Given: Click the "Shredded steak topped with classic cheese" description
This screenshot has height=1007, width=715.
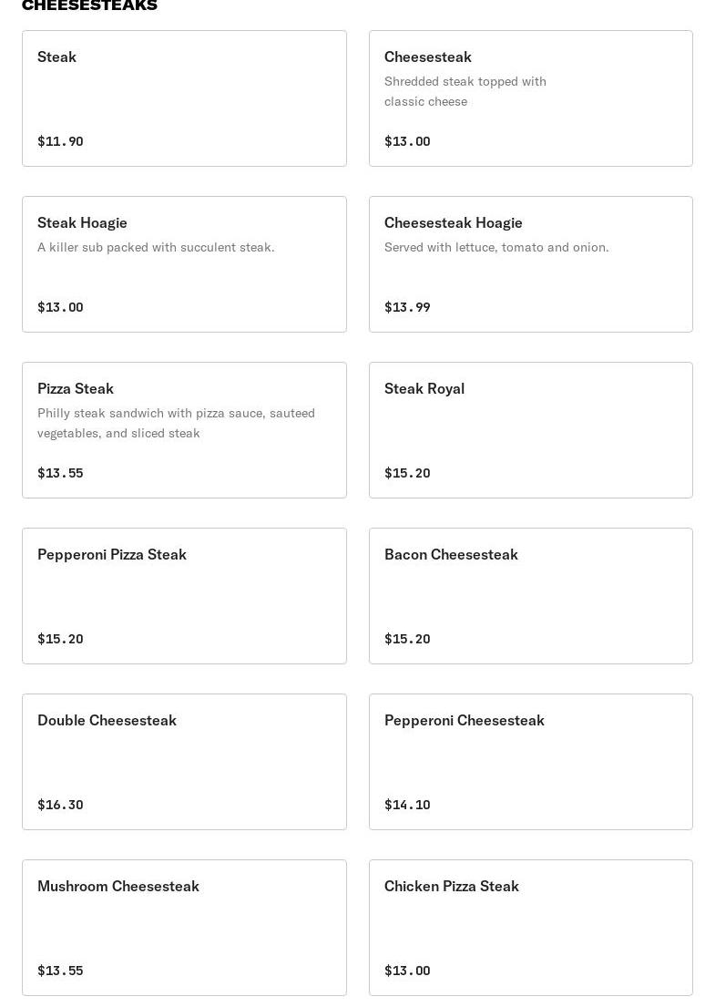Looking at the screenshot, I should click(x=465, y=91).
